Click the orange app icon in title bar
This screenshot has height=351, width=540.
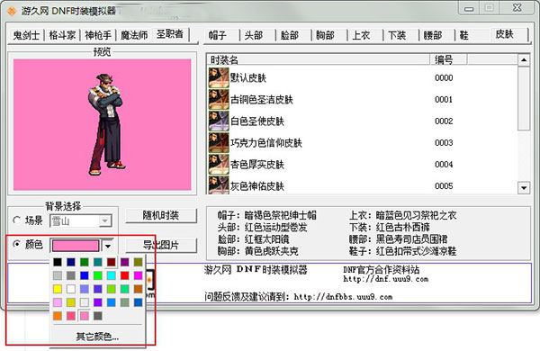[12, 12]
